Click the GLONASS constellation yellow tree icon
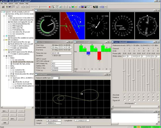 (6, 50)
